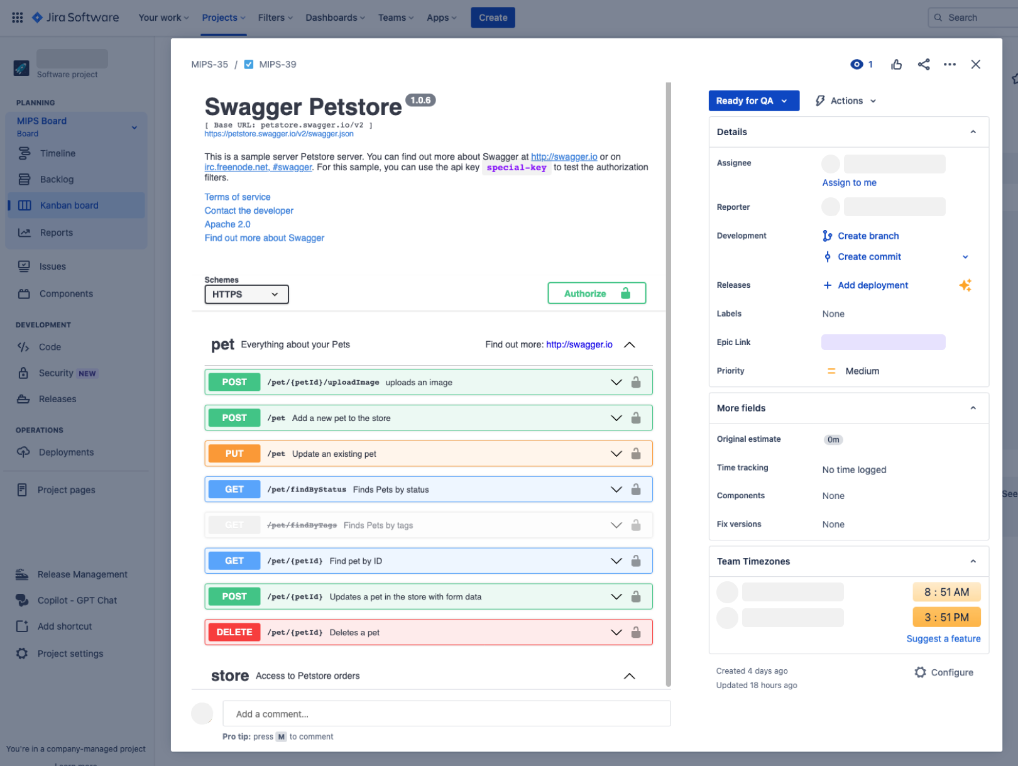Click the blue Create button
1018x766 pixels.
click(493, 18)
